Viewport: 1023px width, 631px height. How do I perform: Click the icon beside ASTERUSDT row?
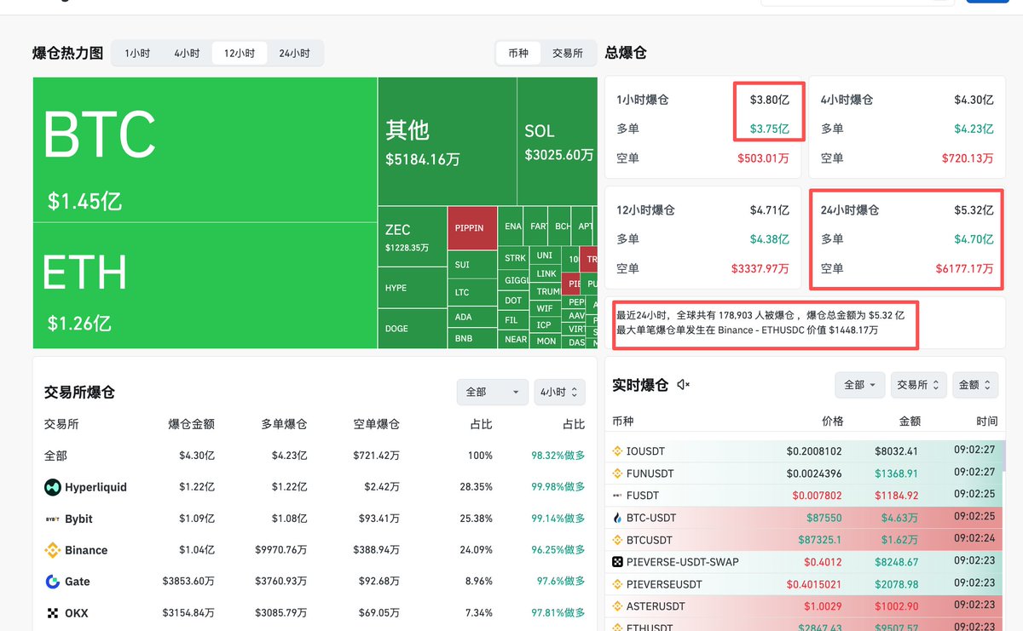tap(618, 606)
